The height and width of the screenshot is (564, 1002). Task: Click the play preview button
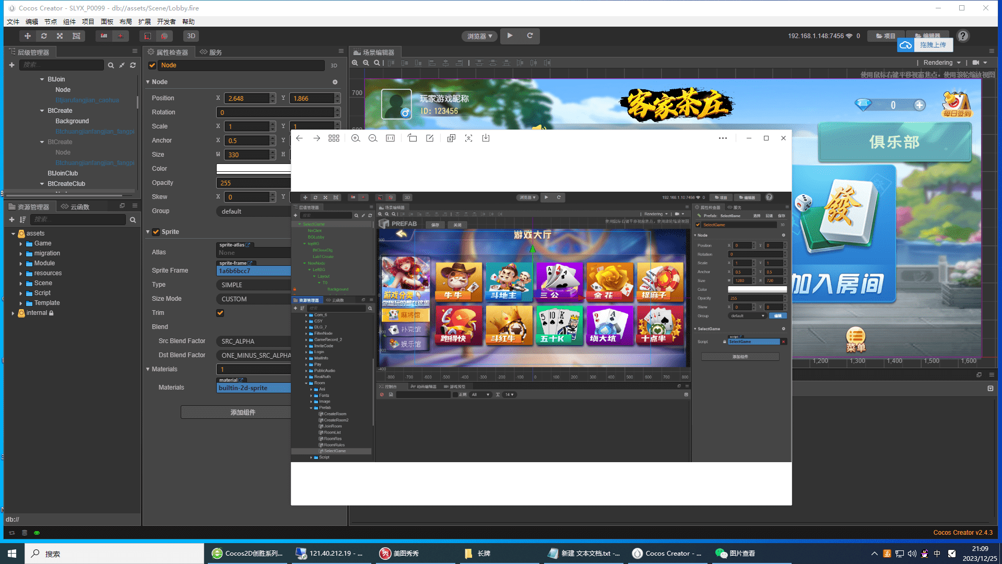pos(510,36)
